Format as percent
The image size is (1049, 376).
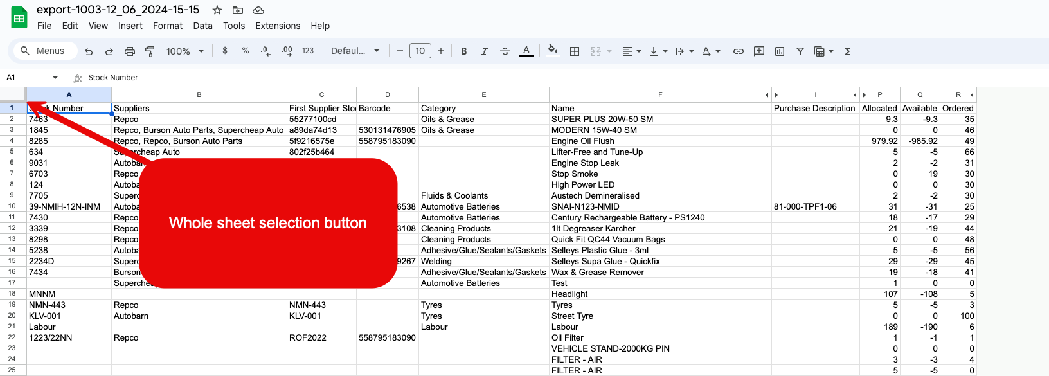[x=246, y=51]
